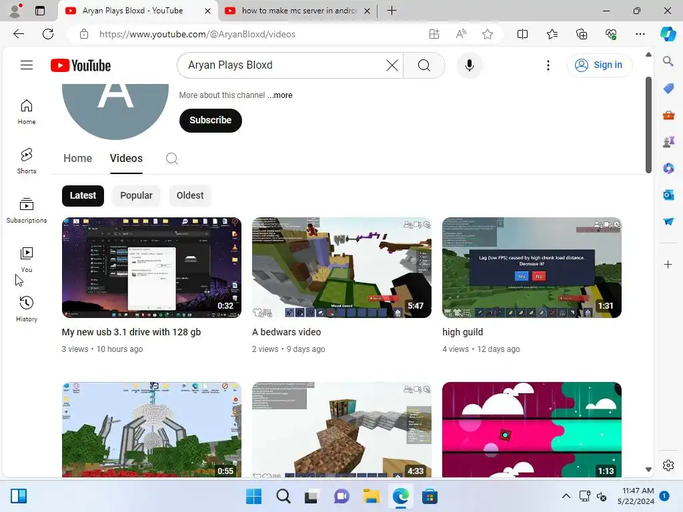Play the 0:55 video thumbnail
Viewport: 683px width, 512px height.
click(x=151, y=430)
